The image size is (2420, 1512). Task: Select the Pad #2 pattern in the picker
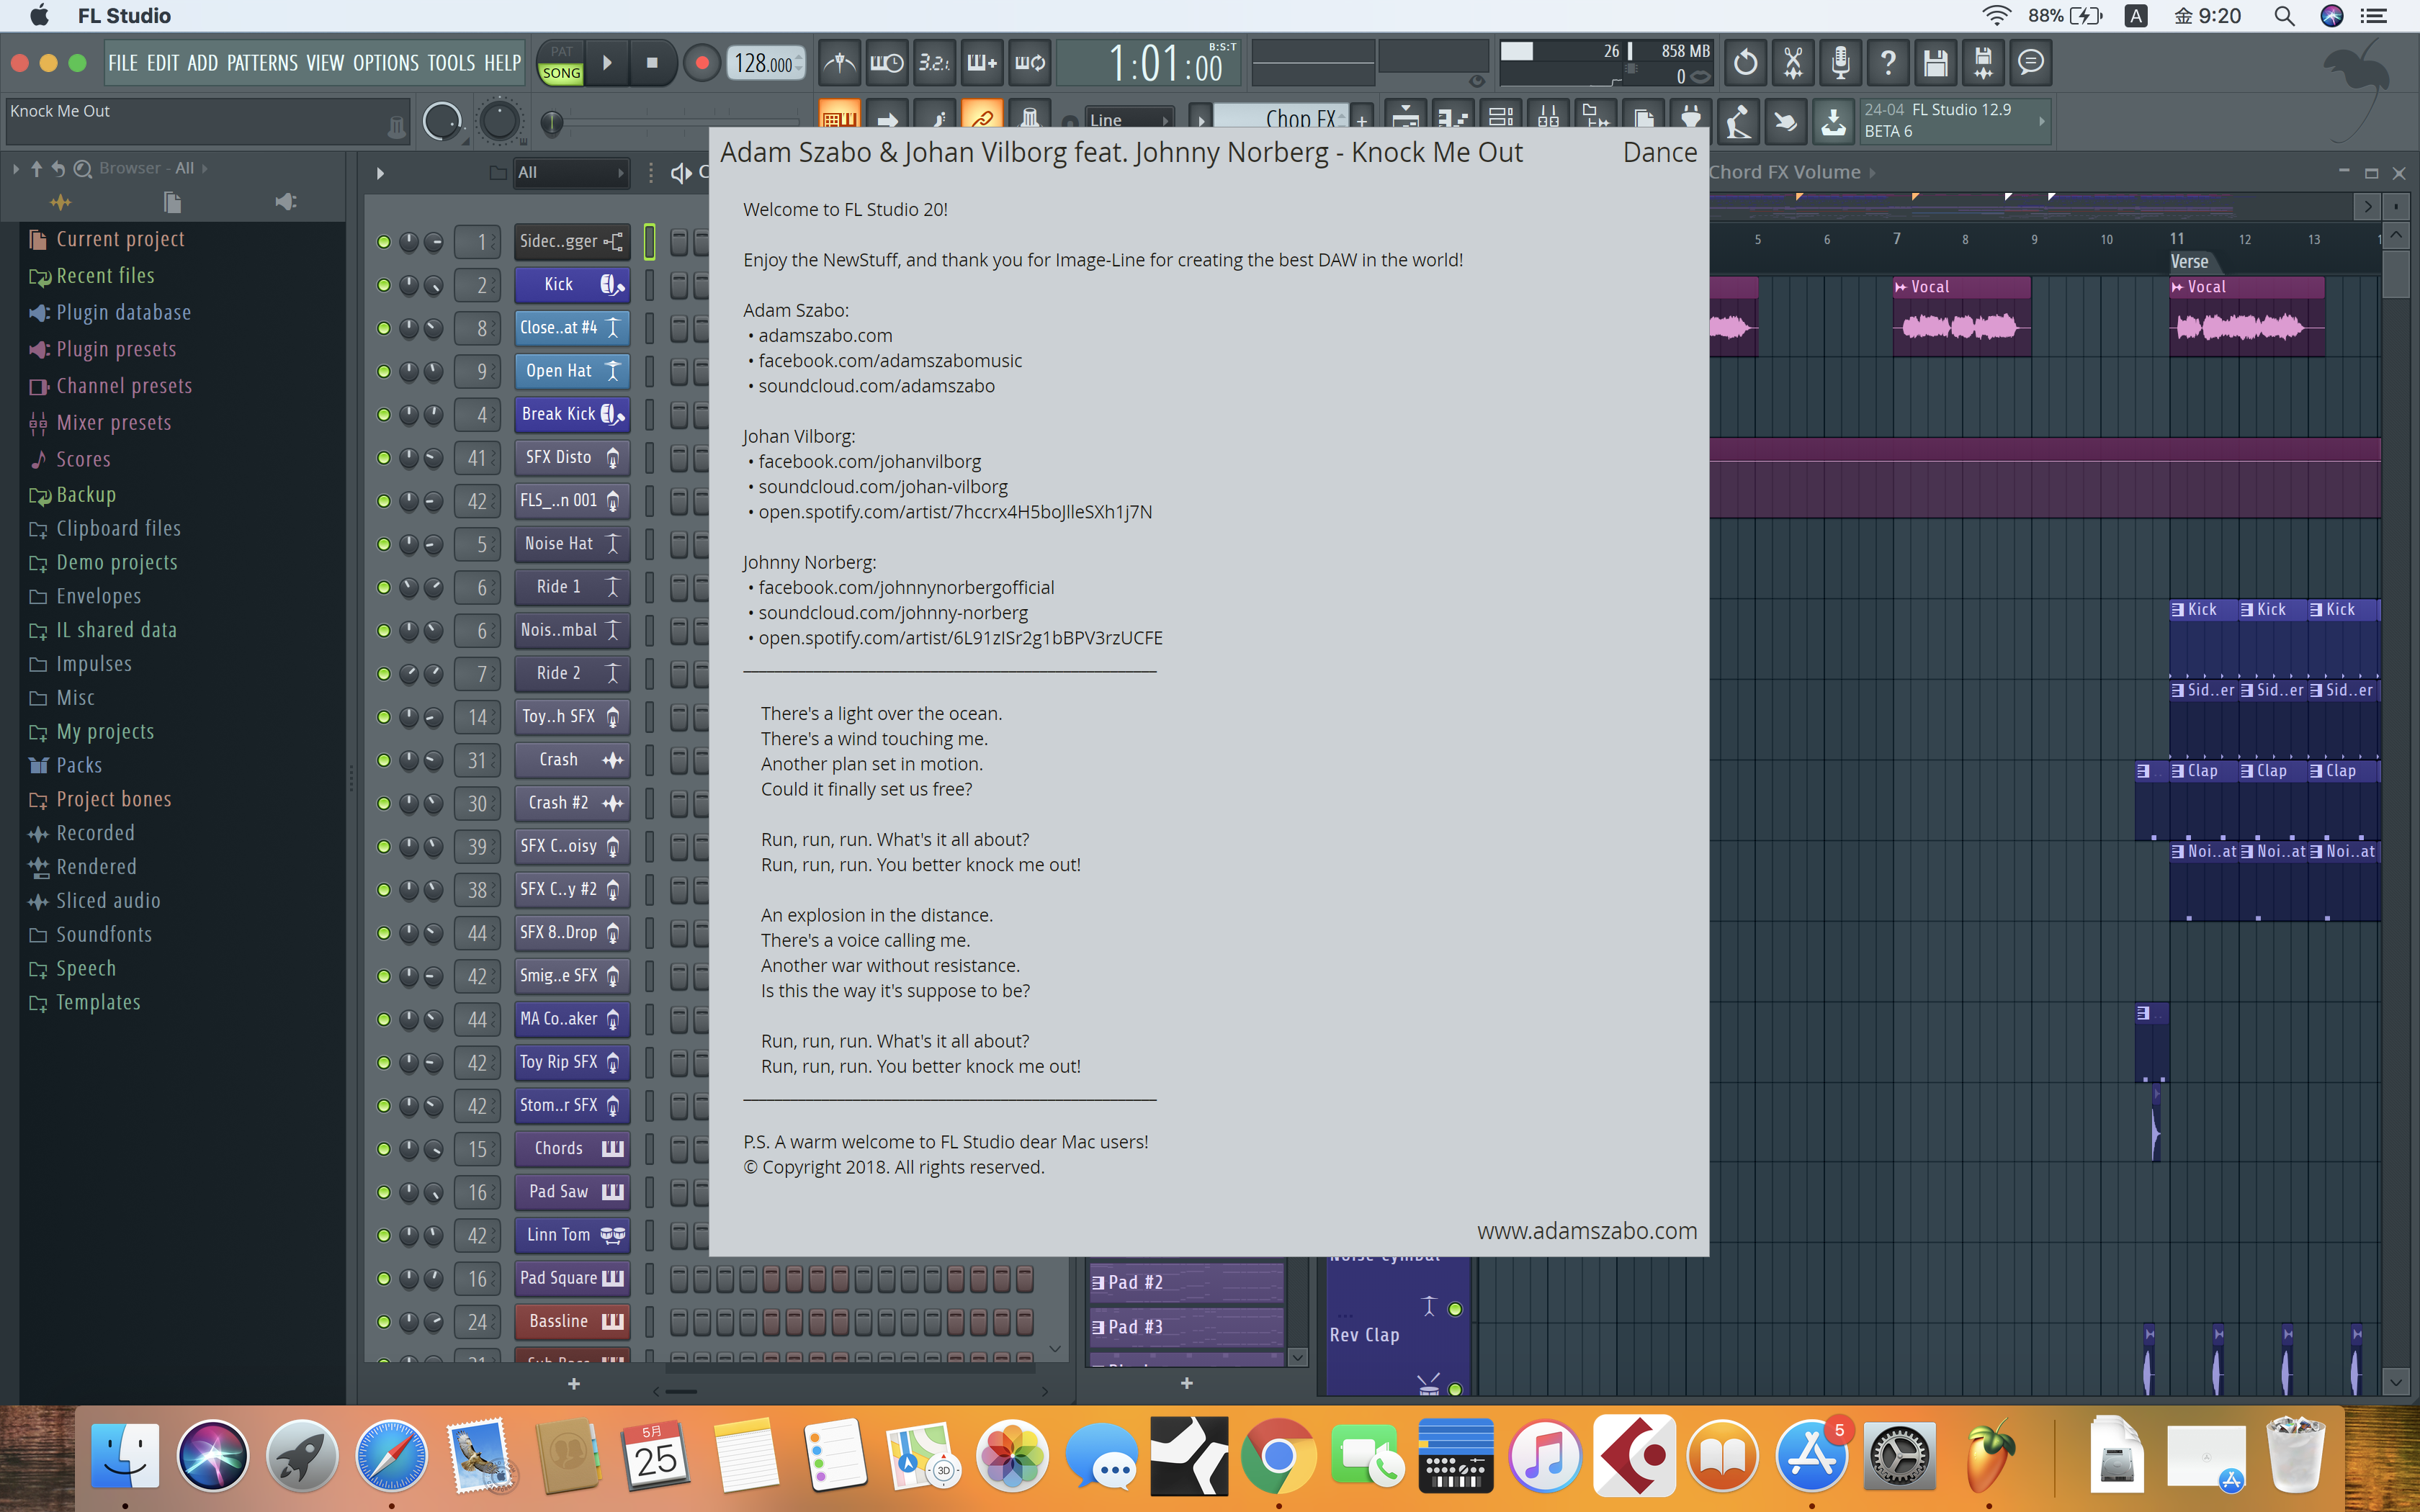click(1187, 1282)
